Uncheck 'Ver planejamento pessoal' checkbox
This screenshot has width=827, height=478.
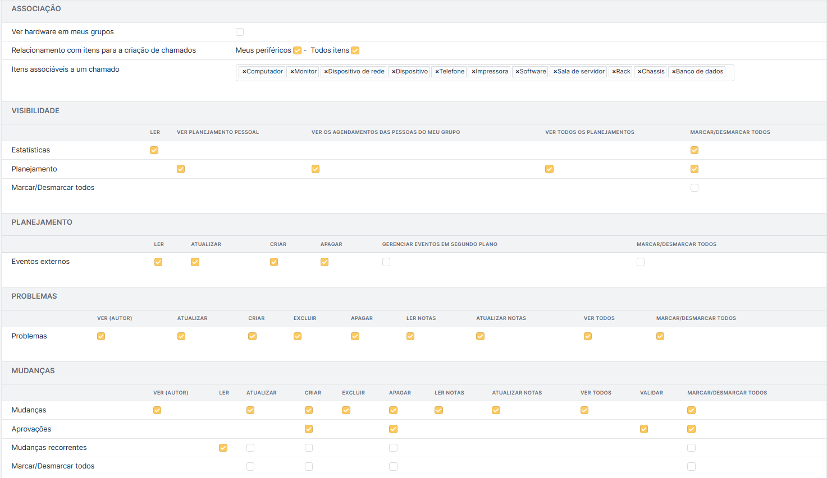181,169
